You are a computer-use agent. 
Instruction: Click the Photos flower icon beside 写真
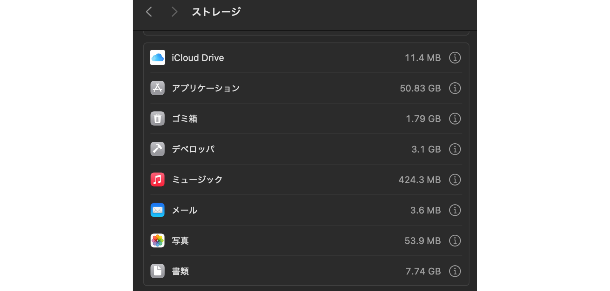[157, 240]
